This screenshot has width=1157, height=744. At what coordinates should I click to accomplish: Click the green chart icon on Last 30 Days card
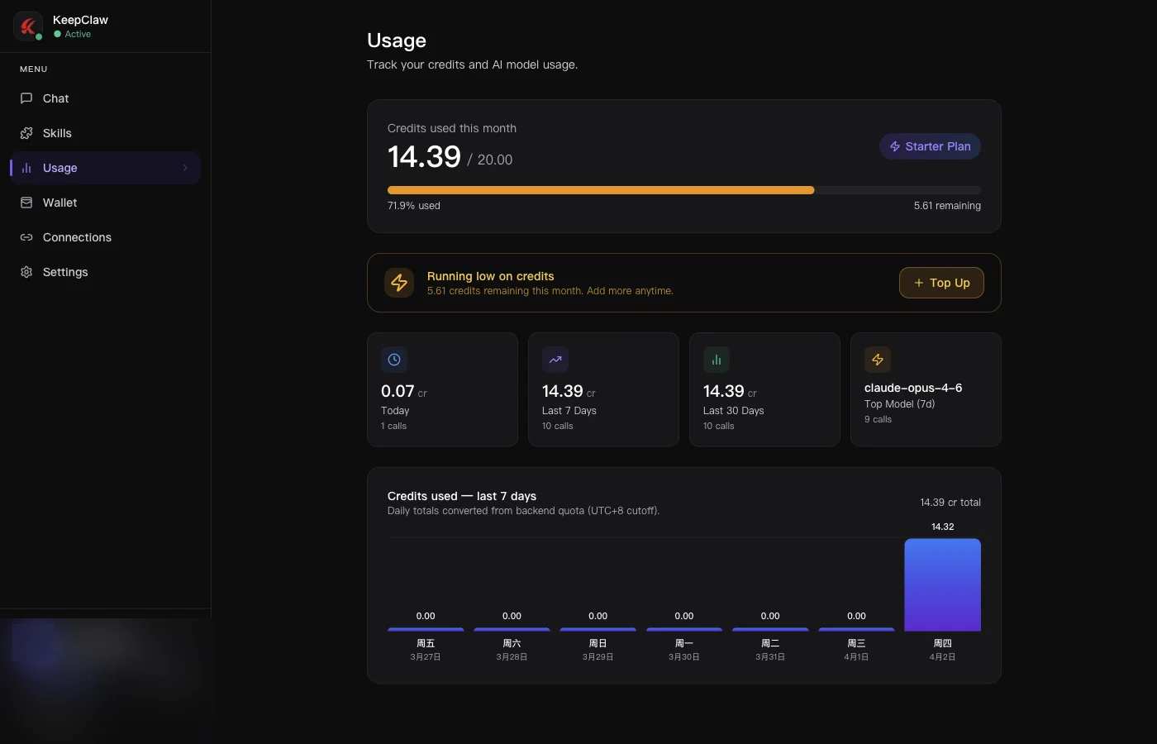tap(716, 359)
